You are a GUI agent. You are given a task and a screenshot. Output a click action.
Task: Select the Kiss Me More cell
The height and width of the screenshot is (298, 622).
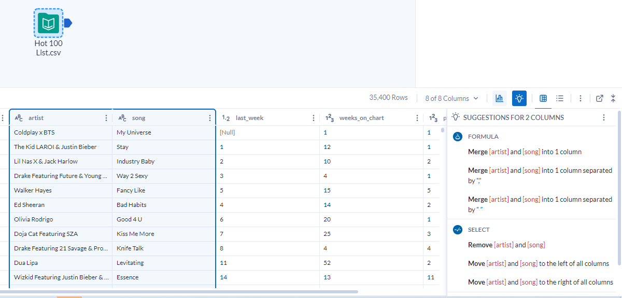164,234
